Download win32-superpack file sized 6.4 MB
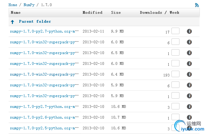Screen dimensions: 206x134 [44, 74]
